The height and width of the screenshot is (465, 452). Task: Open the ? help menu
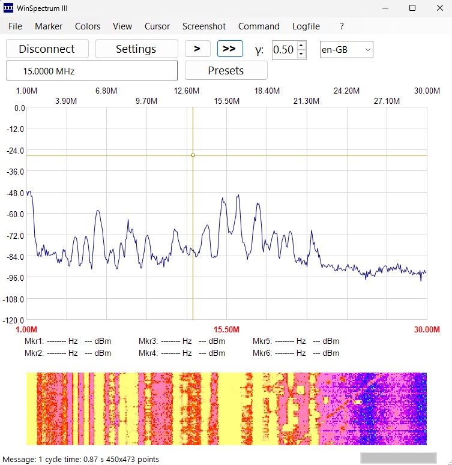pyautogui.click(x=342, y=26)
